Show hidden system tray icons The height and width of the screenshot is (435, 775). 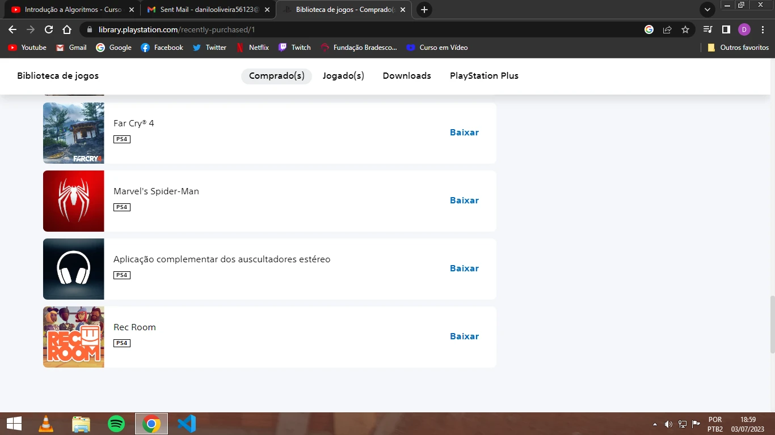[655, 424]
